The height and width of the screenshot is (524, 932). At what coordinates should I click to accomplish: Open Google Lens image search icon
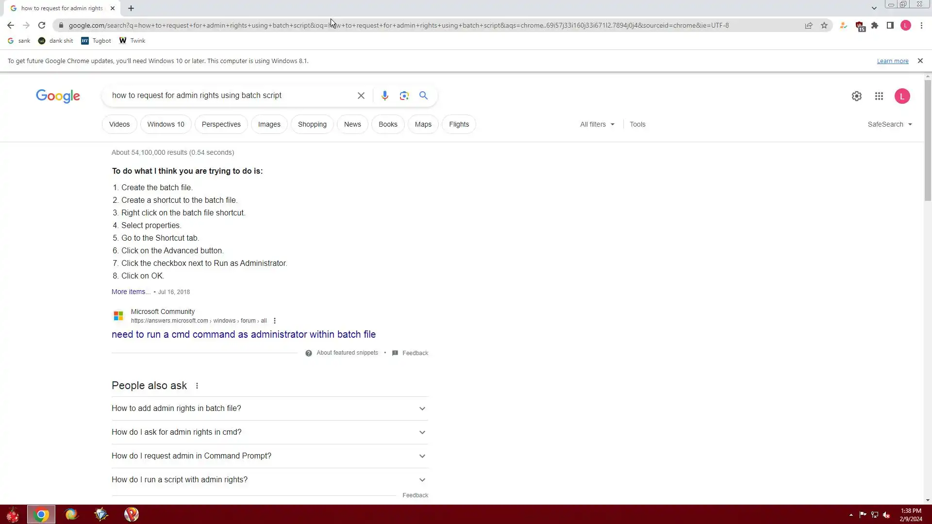(404, 96)
